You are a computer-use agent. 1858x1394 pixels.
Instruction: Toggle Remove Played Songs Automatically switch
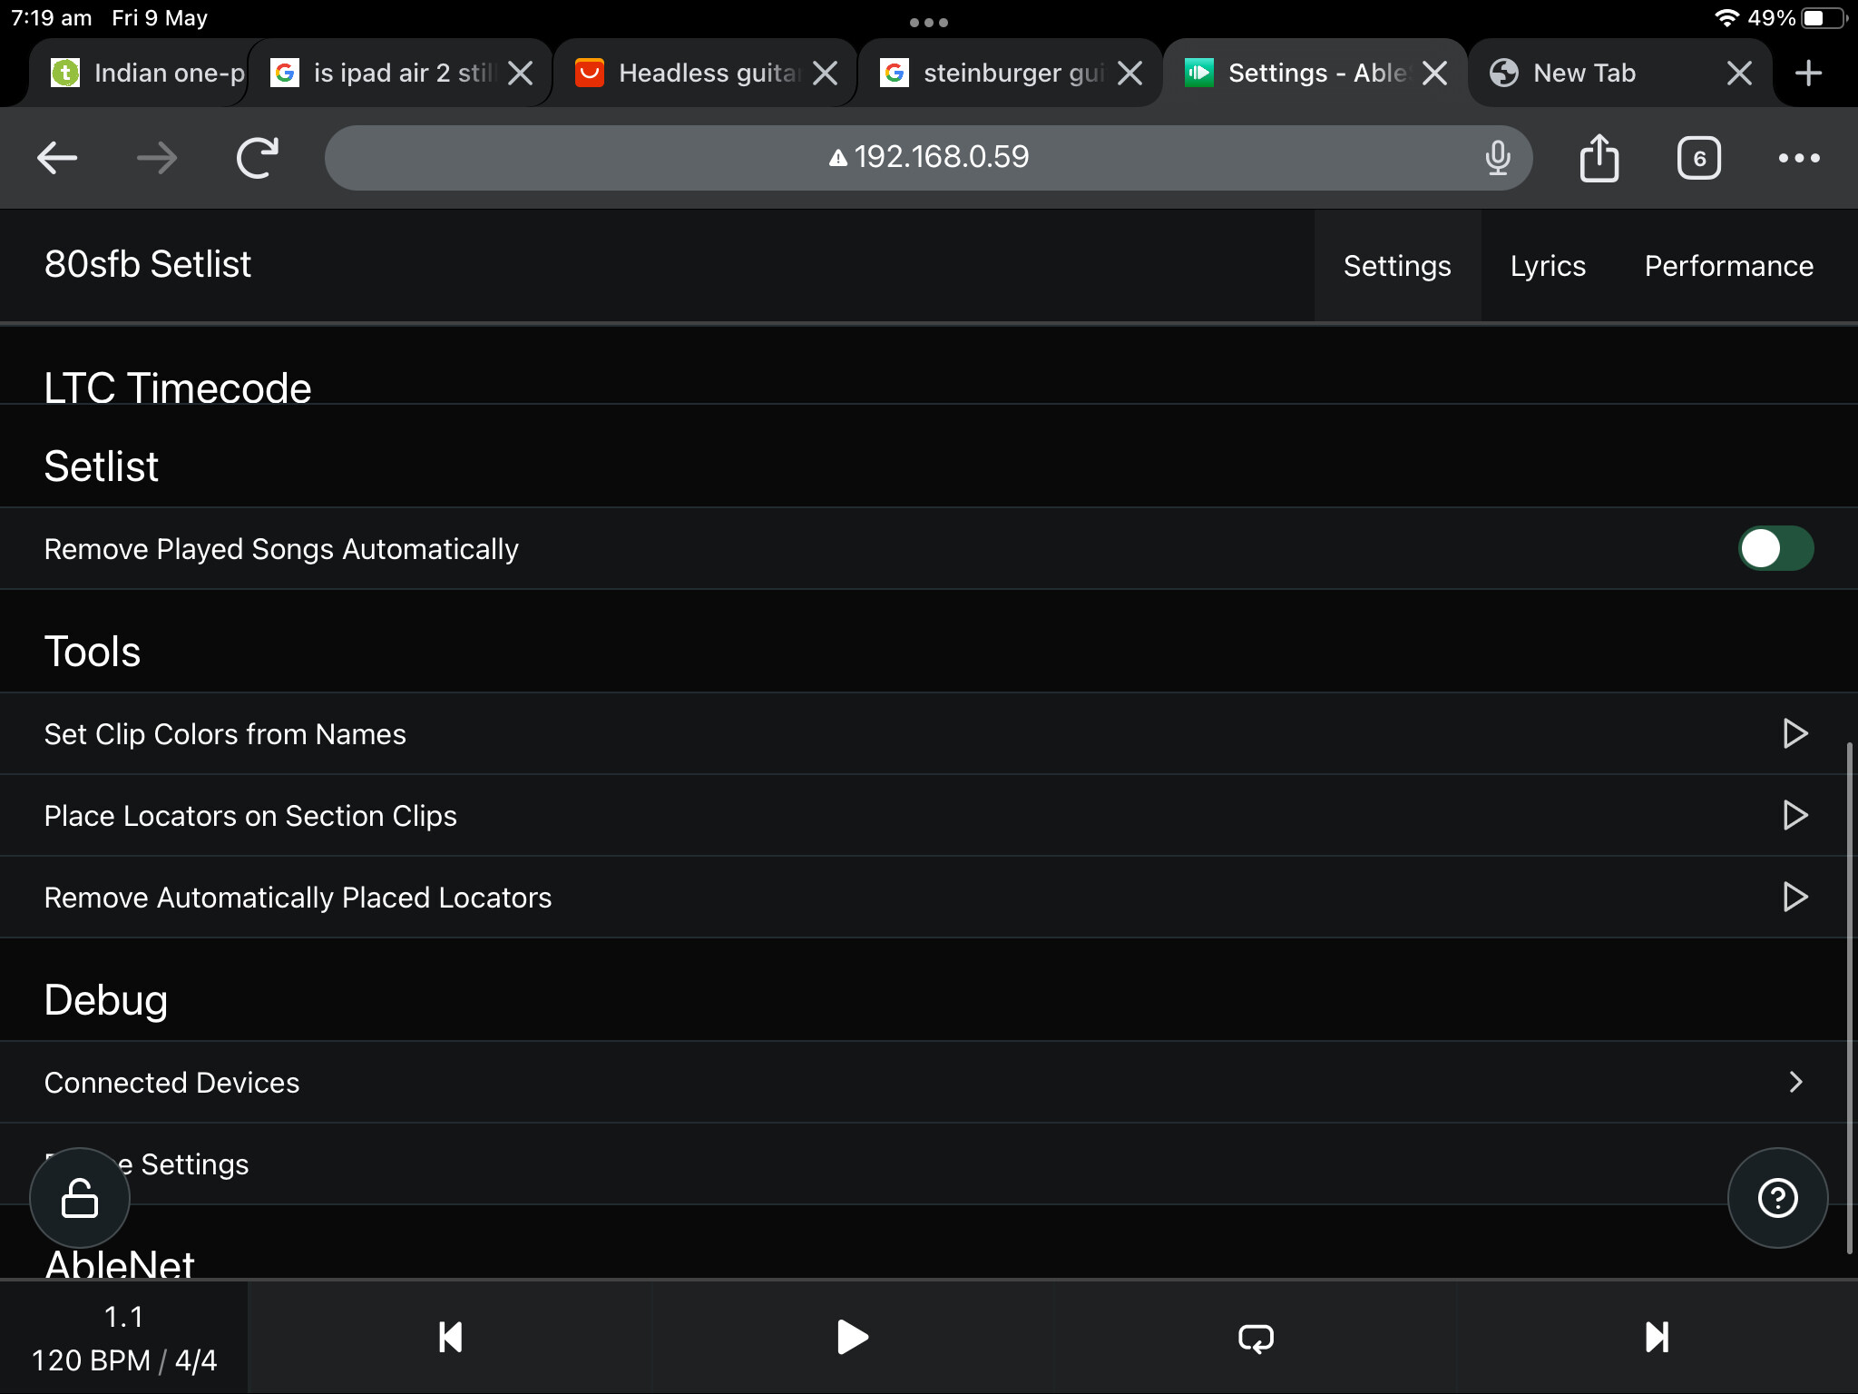tap(1775, 548)
